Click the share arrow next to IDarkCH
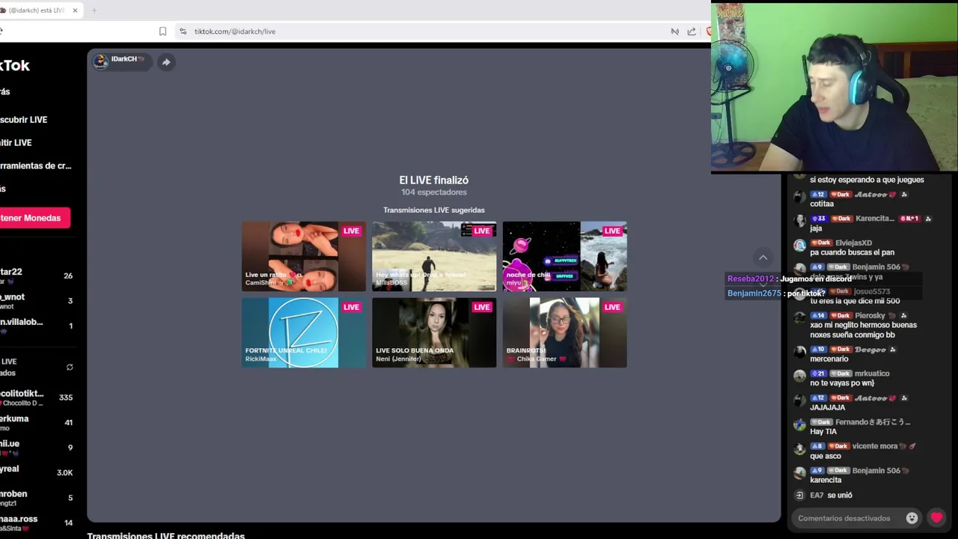Viewport: 958px width, 539px height. tap(166, 62)
